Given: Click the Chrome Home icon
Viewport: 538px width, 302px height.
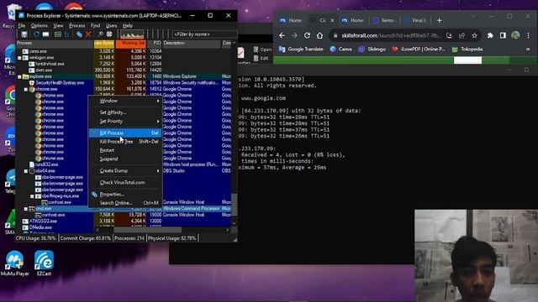Looking at the screenshot, I should [319, 35].
